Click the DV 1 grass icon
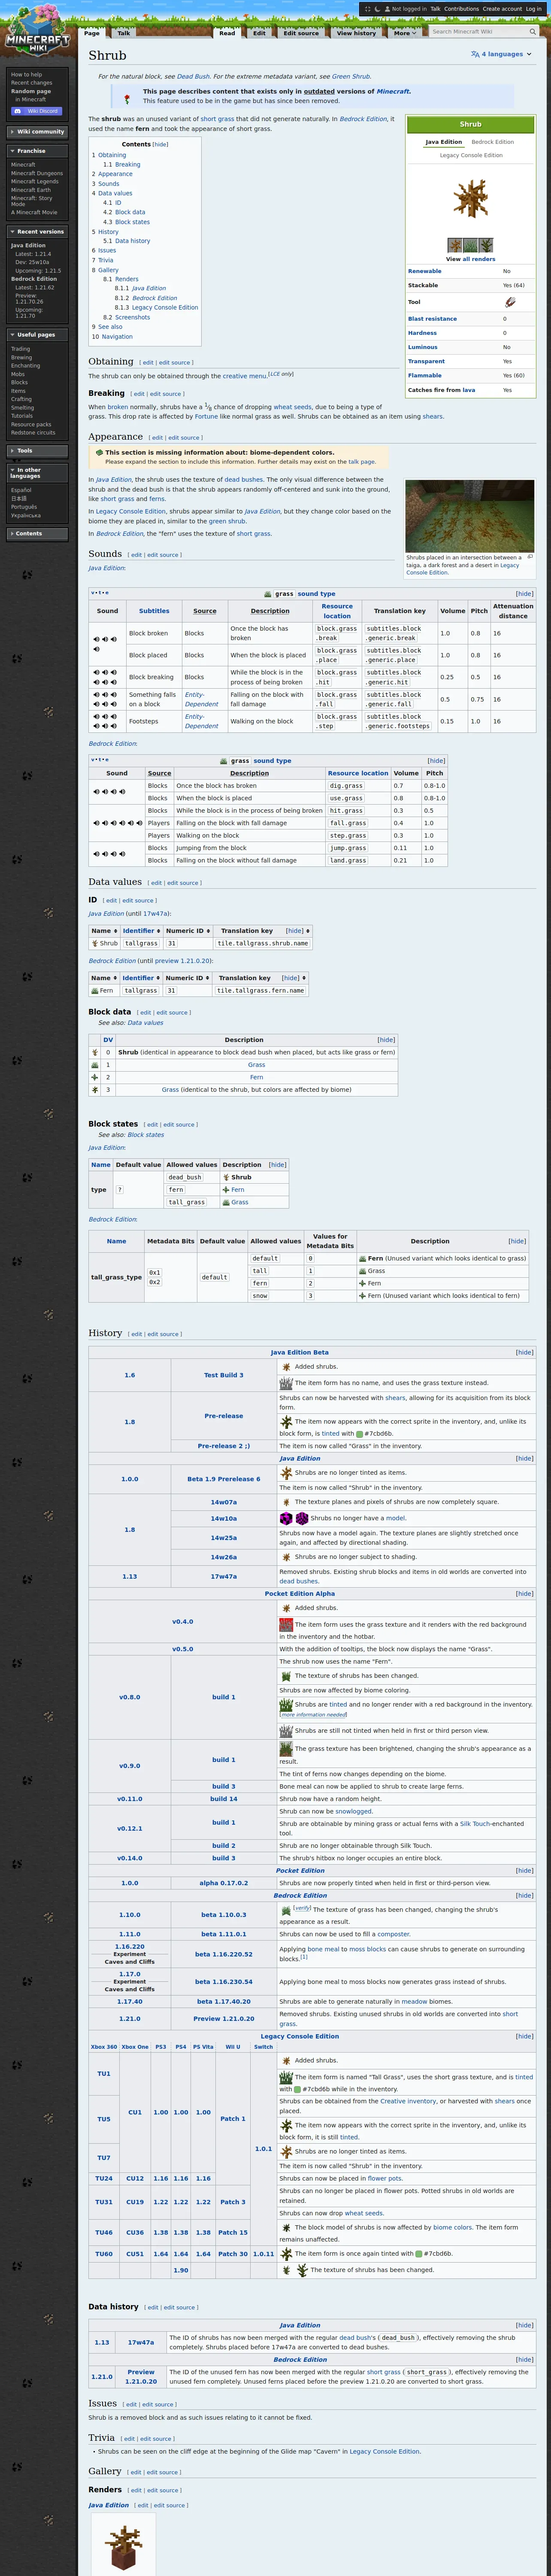The width and height of the screenshot is (551, 2576). [95, 1065]
